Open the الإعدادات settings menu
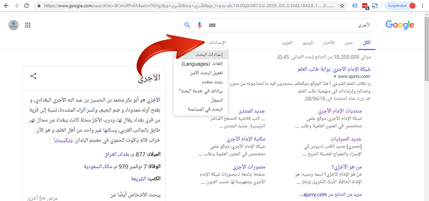Viewport: 429px width, 201px height. pos(217,43)
